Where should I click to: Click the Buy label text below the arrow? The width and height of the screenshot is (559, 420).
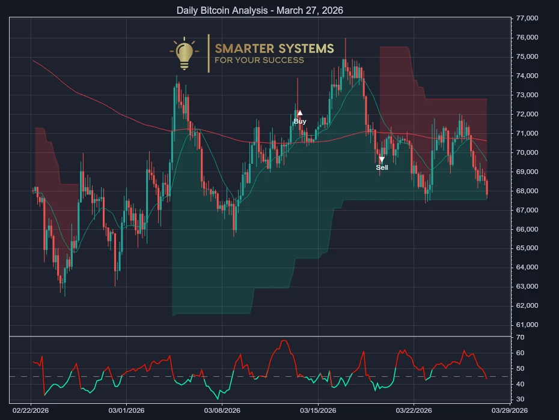(299, 121)
